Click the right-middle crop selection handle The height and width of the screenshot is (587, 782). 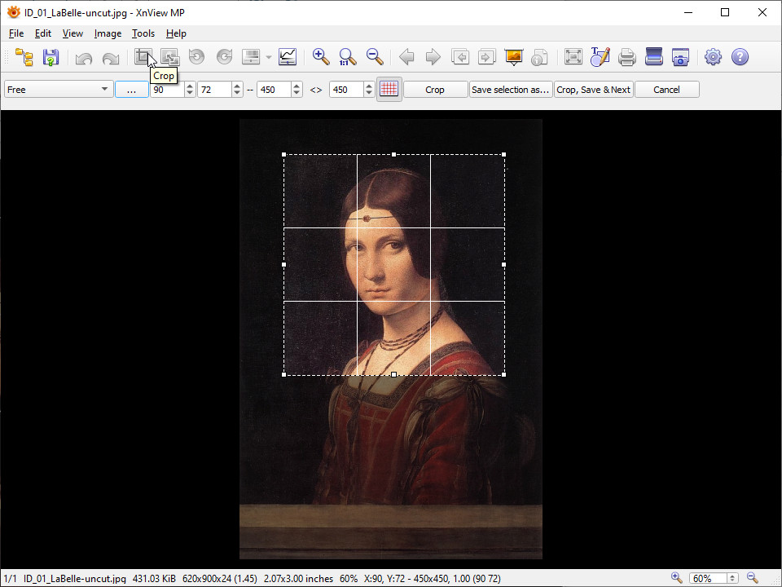point(503,264)
